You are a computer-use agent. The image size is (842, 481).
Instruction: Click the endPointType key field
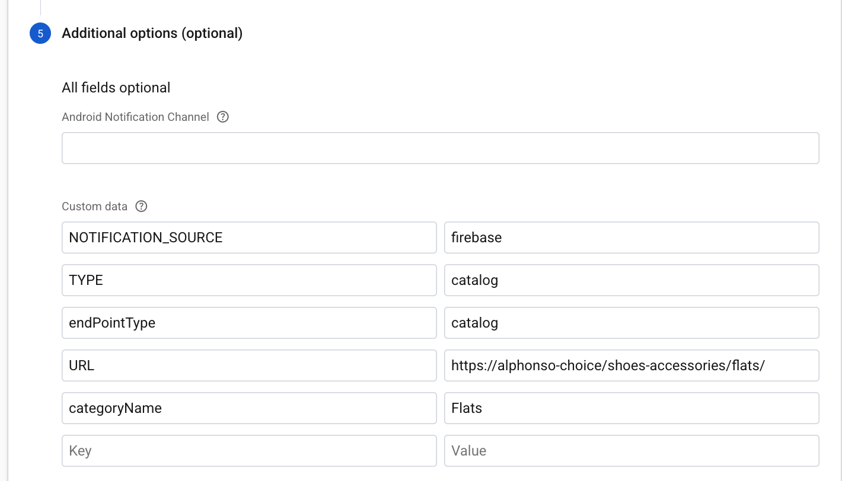249,323
